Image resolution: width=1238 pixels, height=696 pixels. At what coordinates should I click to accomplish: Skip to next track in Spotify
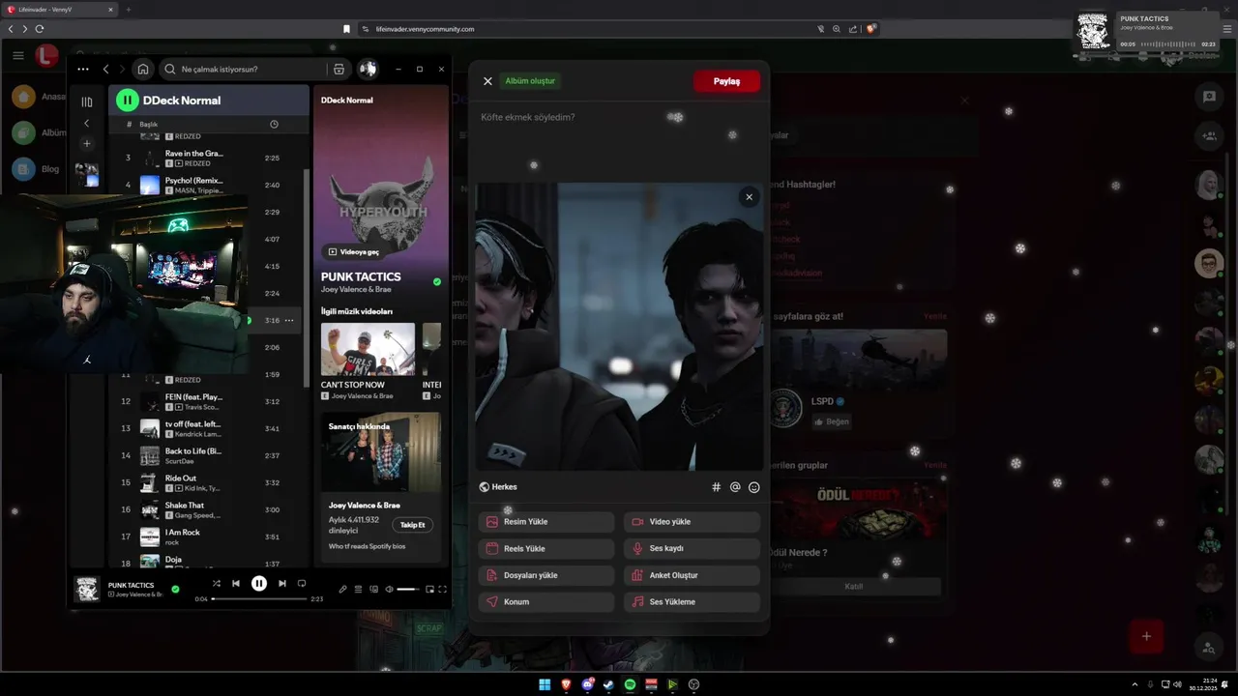tap(282, 583)
